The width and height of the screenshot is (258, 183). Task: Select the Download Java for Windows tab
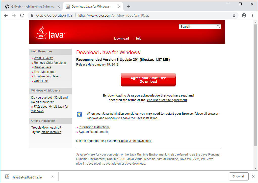click(x=93, y=7)
